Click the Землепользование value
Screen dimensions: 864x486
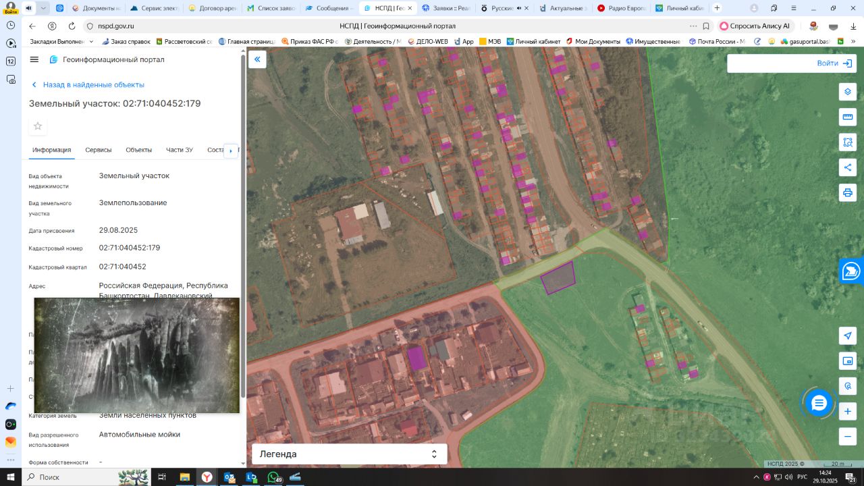pyautogui.click(x=133, y=202)
